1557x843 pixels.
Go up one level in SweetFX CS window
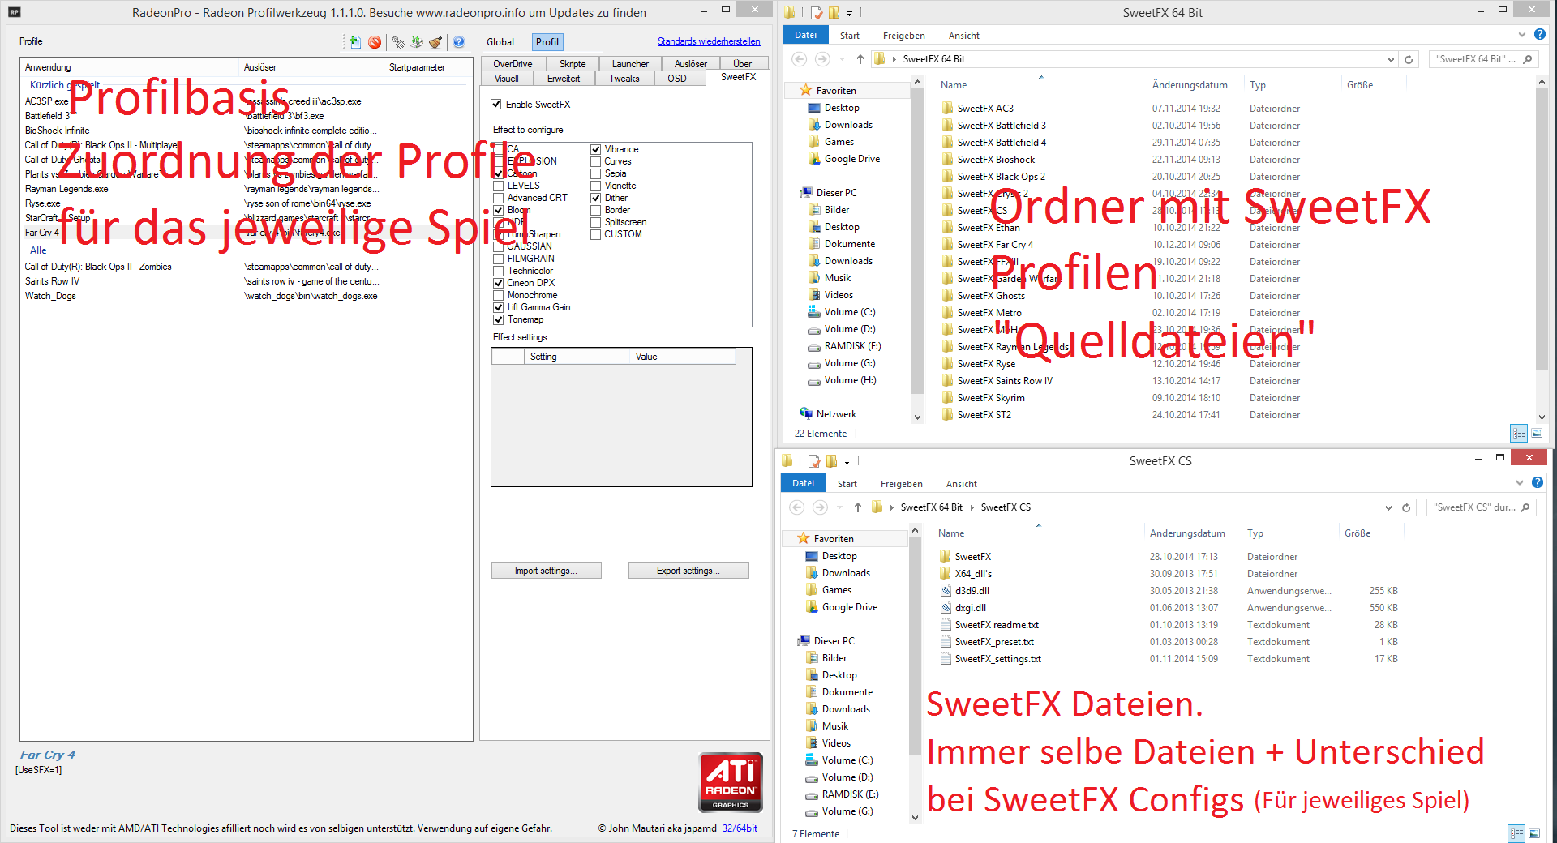tap(858, 507)
